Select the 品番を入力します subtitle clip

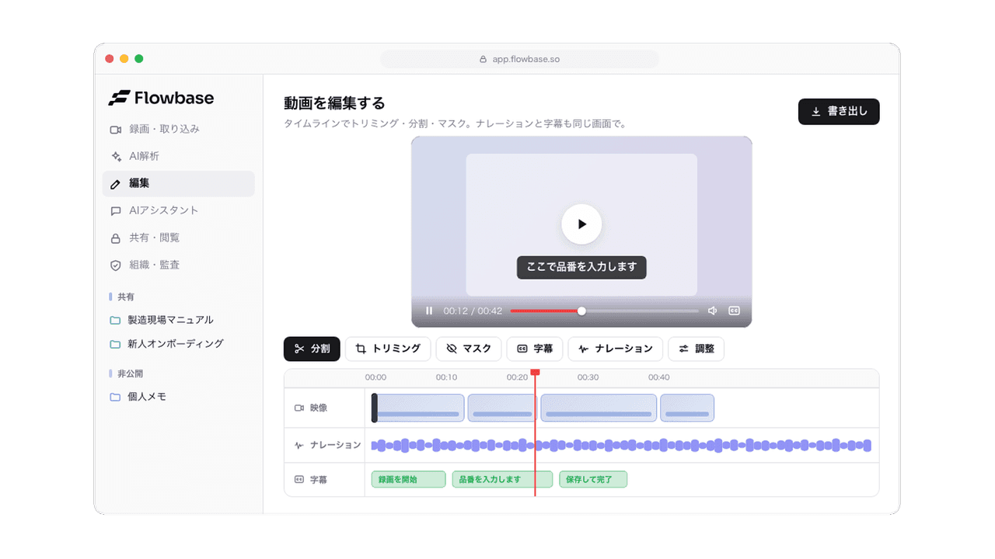[x=502, y=480]
